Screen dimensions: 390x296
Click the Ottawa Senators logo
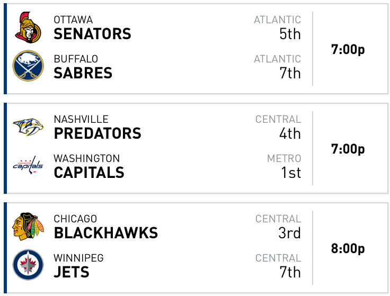[x=28, y=28]
